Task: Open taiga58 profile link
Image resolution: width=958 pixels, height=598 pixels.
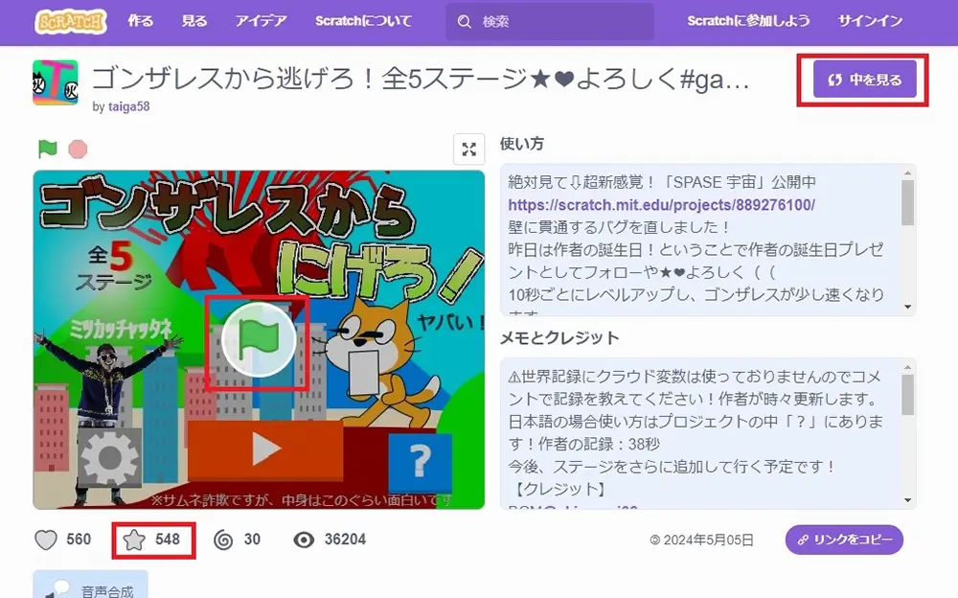Action: (129, 106)
